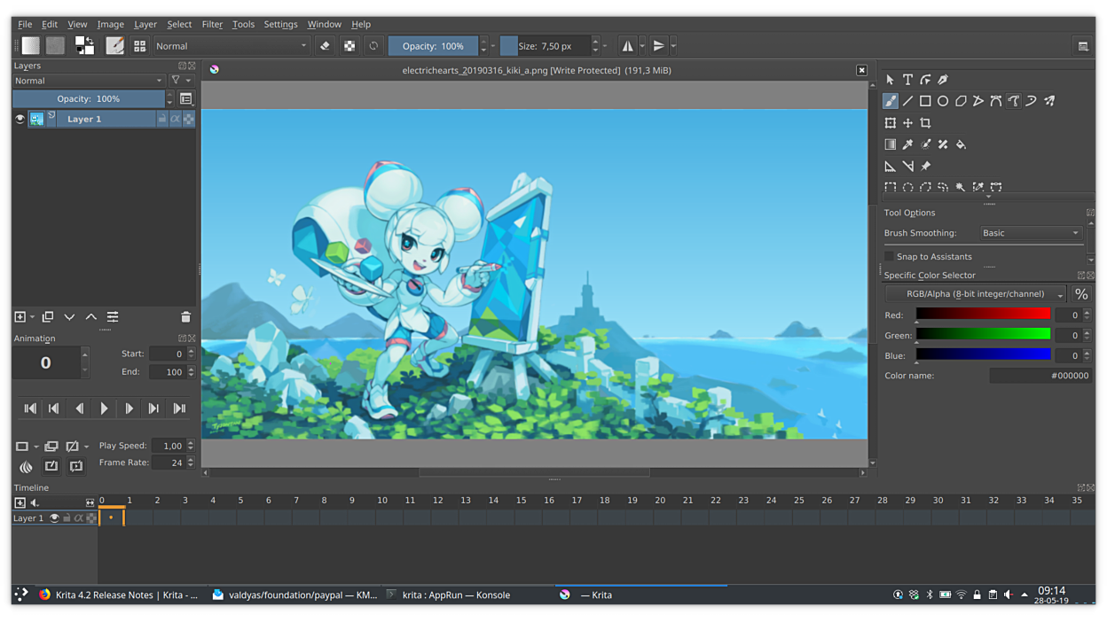Click horizontal mirror tool icon

[x=628, y=46]
